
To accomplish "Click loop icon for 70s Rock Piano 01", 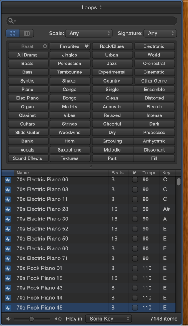I will tap(8, 269).
